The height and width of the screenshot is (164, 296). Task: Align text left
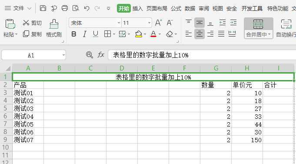pos(188,34)
